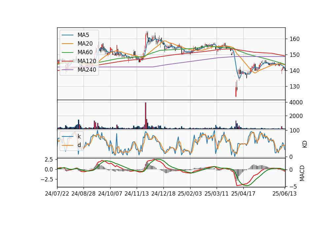Click the 2000 volume axis label
317x228 pixels.
point(296,116)
